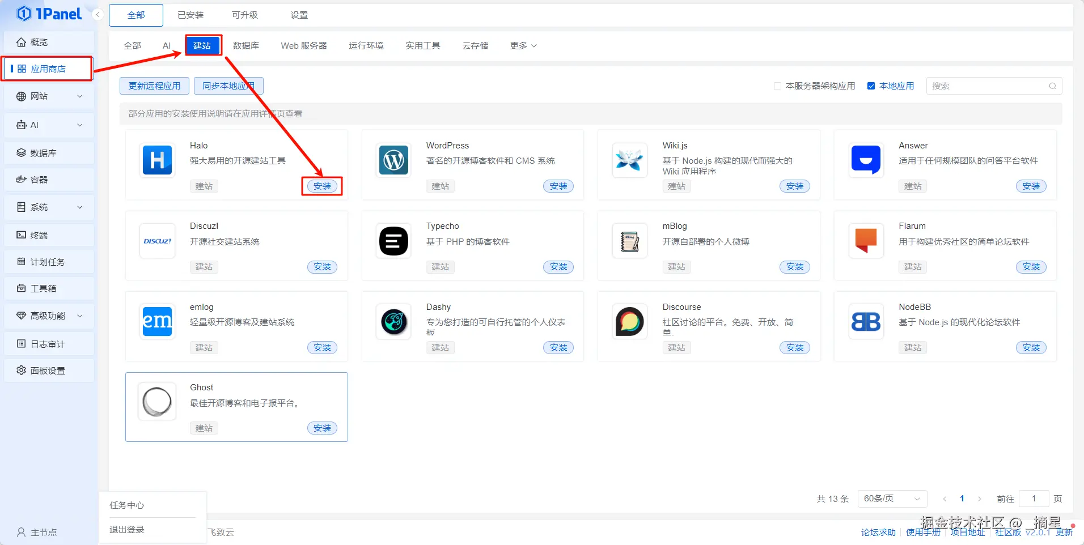Click the 搜索 search input field

994,86
